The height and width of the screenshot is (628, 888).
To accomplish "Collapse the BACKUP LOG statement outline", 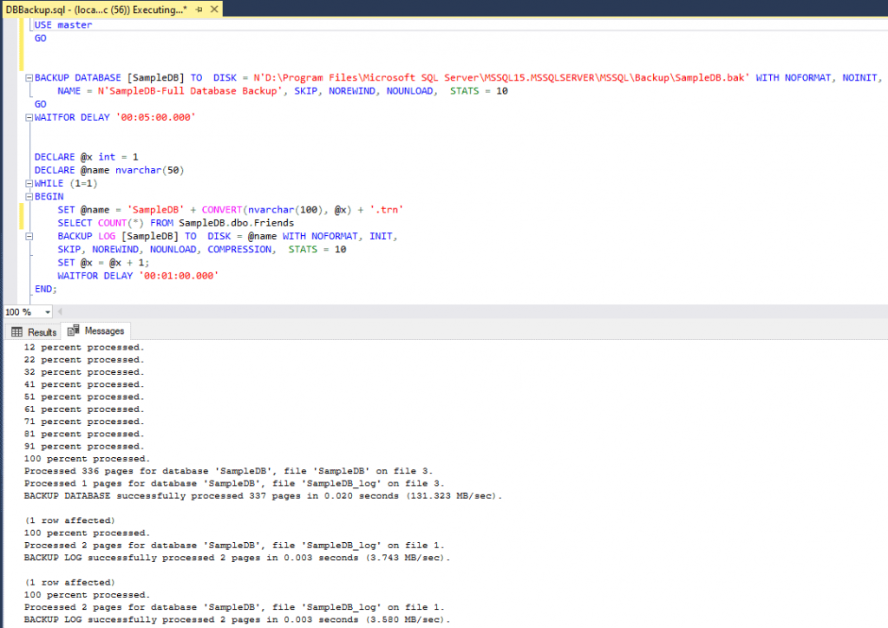I will click(29, 236).
